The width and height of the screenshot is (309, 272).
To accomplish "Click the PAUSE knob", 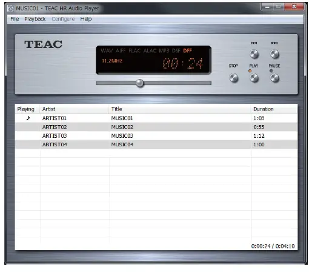I will coord(274,78).
